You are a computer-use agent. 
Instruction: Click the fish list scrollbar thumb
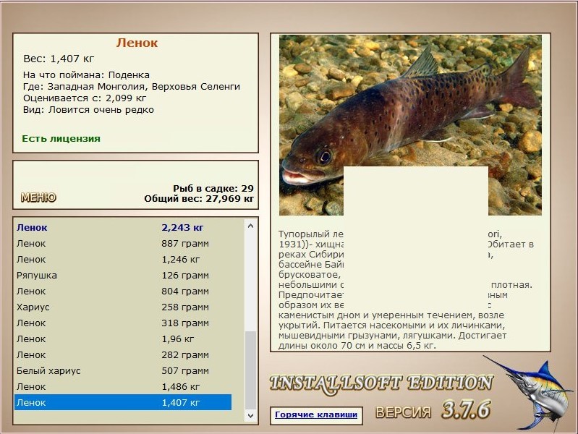251,370
